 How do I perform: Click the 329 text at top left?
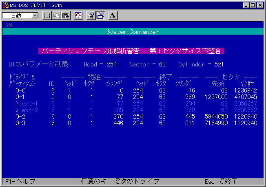(7, 25)
